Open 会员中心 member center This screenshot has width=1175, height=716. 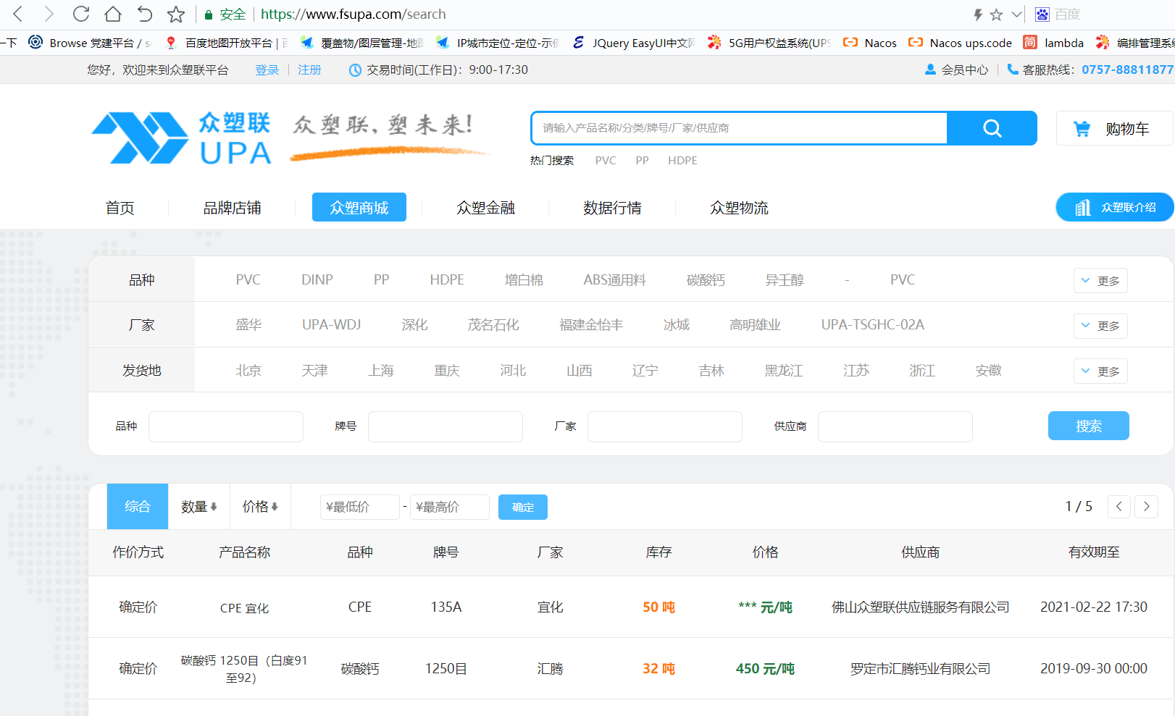tap(957, 70)
